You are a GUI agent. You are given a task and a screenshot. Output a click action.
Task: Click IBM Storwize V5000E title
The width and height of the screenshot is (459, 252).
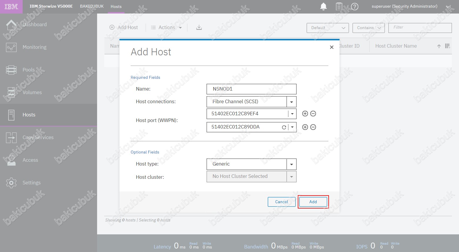[x=51, y=6]
